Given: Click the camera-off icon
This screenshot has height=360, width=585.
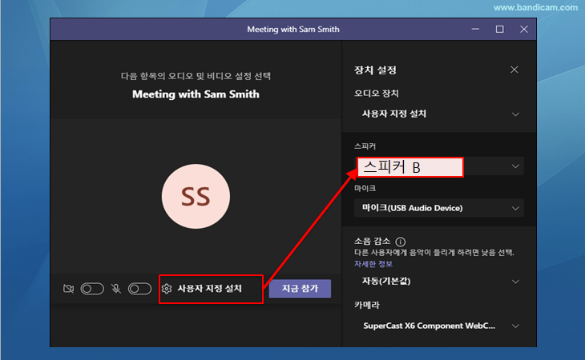Looking at the screenshot, I should tap(69, 289).
